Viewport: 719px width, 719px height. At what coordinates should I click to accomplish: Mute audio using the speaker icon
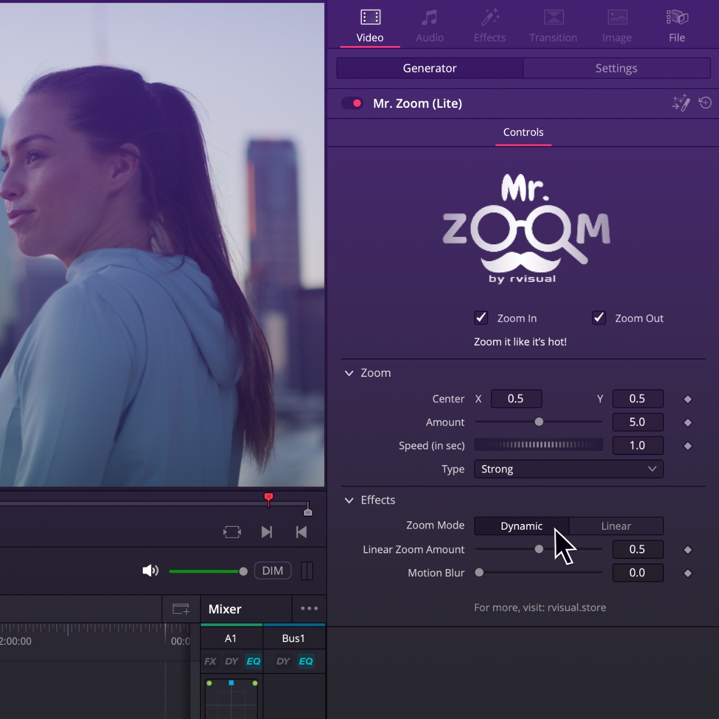click(150, 571)
